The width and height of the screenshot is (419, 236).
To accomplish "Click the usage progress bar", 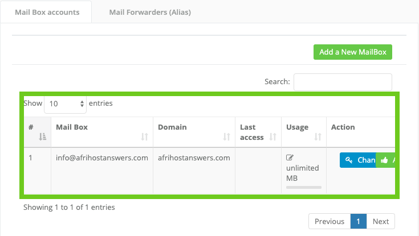I will coord(303,187).
